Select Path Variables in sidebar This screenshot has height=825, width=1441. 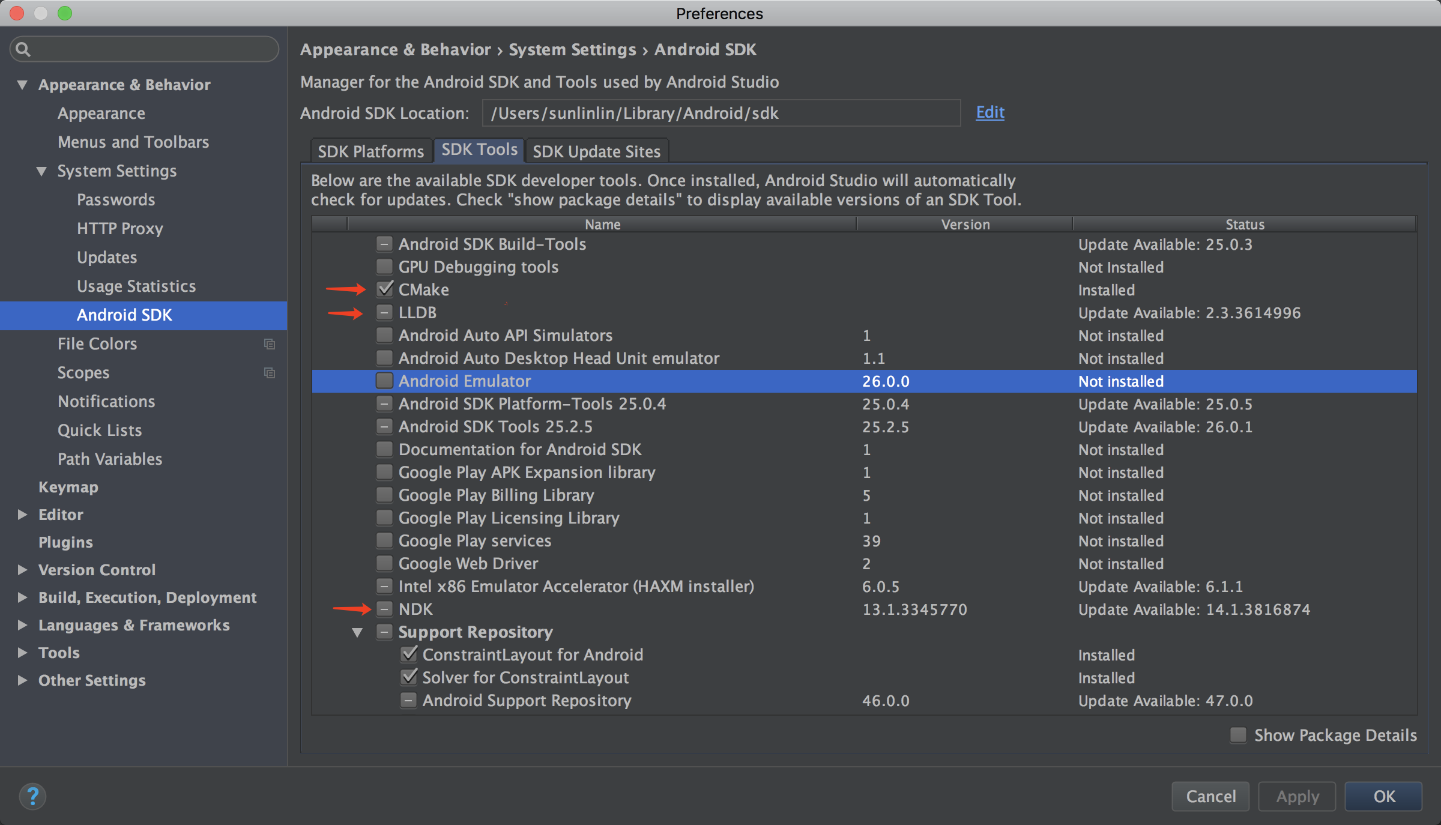(110, 459)
